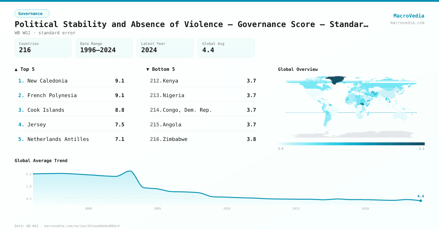Viewport: 439px width, 230px height.
Task: Click the trend line end point dot
Action: [421, 200]
